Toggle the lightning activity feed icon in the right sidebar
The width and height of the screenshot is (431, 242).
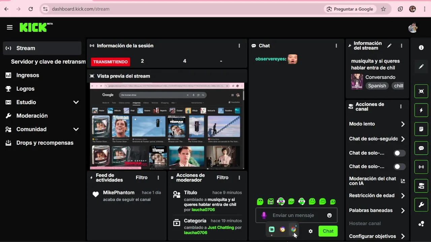[x=421, y=110]
